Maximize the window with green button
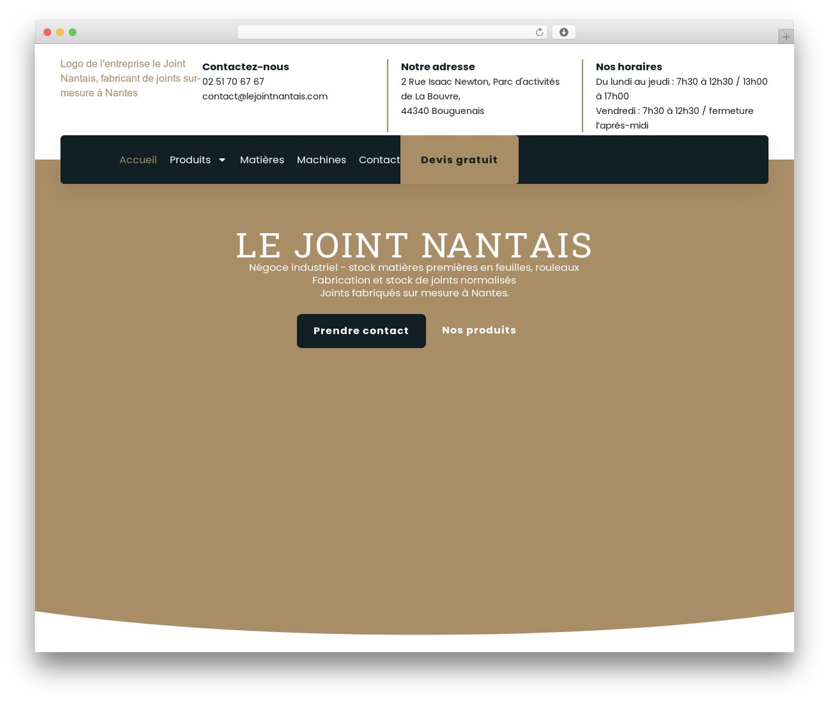The width and height of the screenshot is (829, 702). [73, 32]
